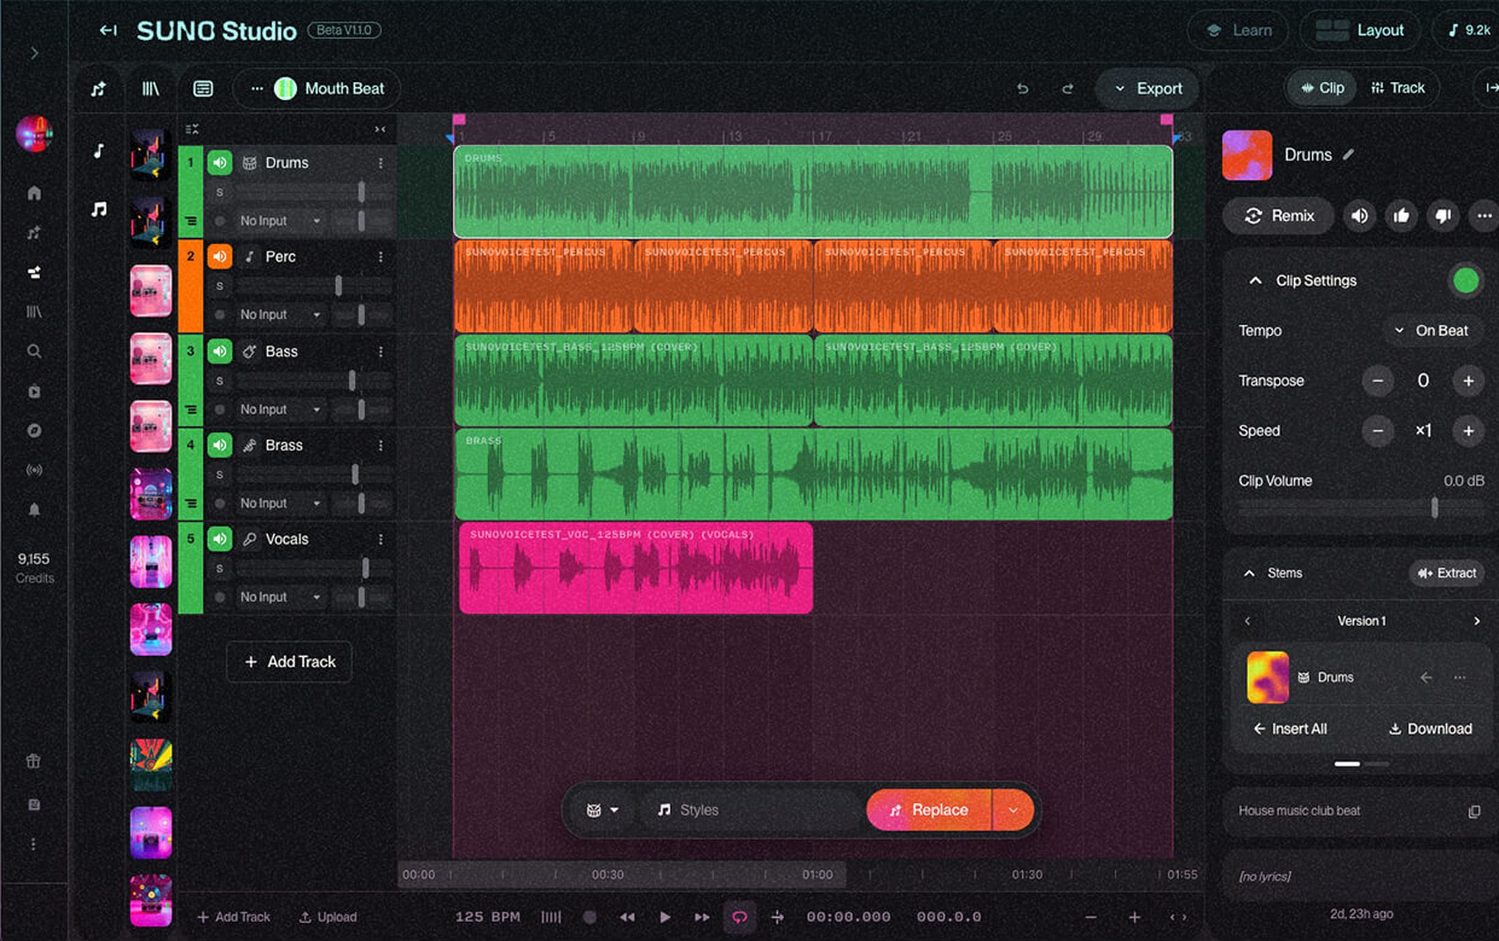Viewport: 1499px width, 941px height.
Task: Fast forward with the skip ahead button
Action: [702, 917]
